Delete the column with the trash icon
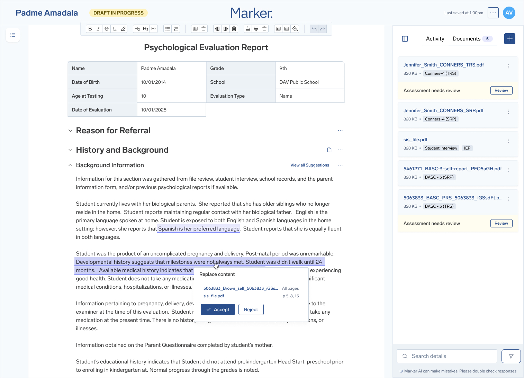The width and height of the screenshot is (524, 378). click(234, 29)
